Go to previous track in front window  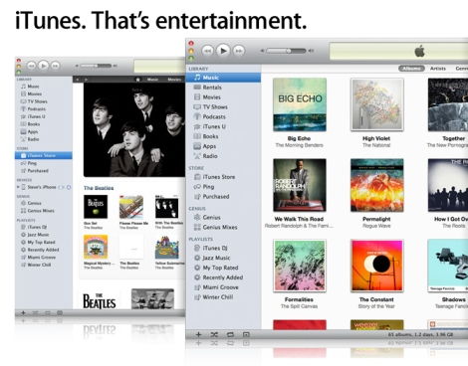pyautogui.click(x=208, y=51)
